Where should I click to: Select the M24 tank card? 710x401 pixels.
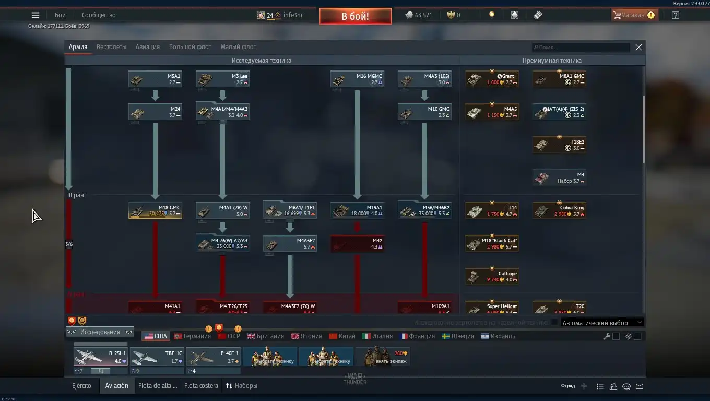pyautogui.click(x=155, y=112)
